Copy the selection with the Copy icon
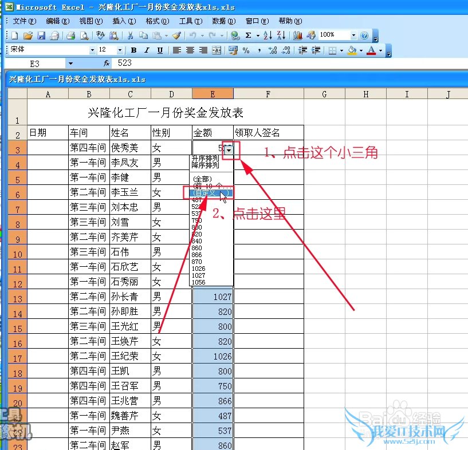Screen dimensions: 468x450 [144, 36]
